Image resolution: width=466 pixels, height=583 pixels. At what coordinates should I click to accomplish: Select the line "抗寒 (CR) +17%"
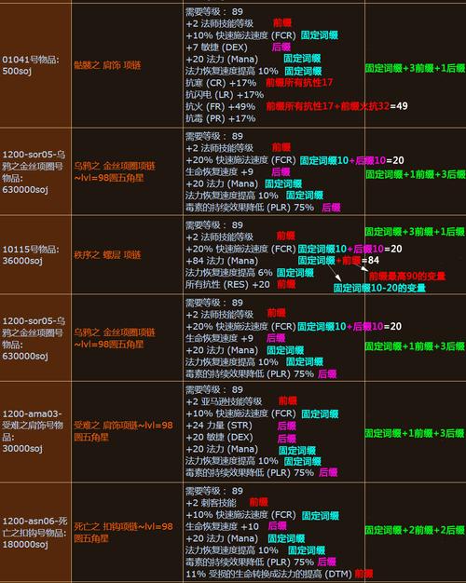pyautogui.click(x=221, y=83)
